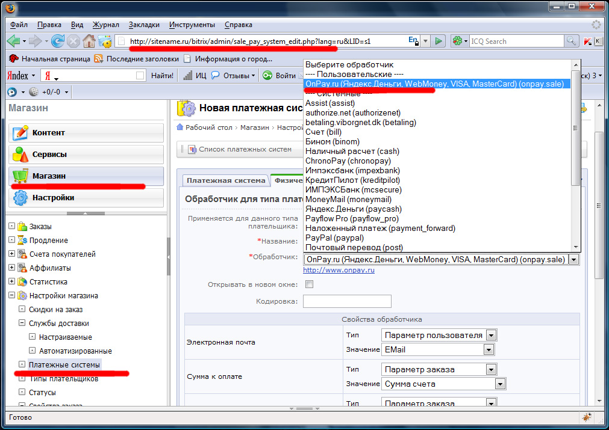Open the Настройки gear section
Viewport: 609px width, 430px height.
[86, 197]
